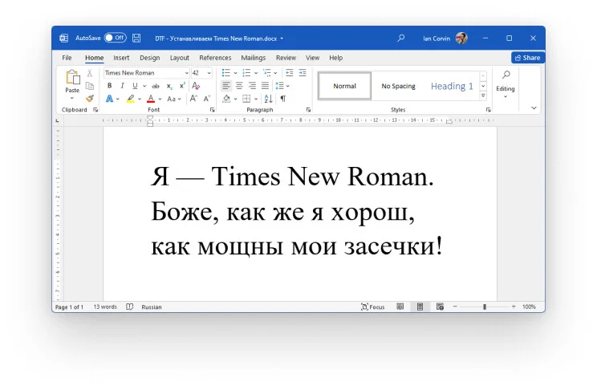This screenshot has width=597, height=390.
Task: Open line spacing dropdown
Action: (288, 86)
